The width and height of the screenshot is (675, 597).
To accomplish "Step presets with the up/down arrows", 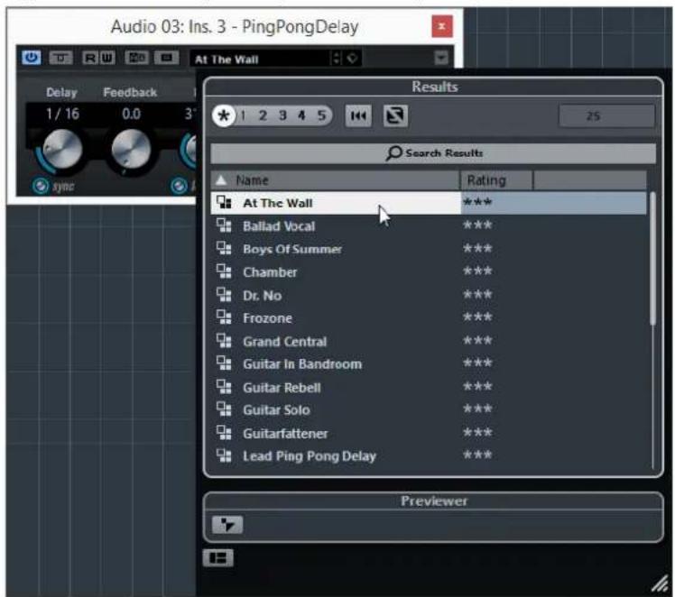I will 337,58.
